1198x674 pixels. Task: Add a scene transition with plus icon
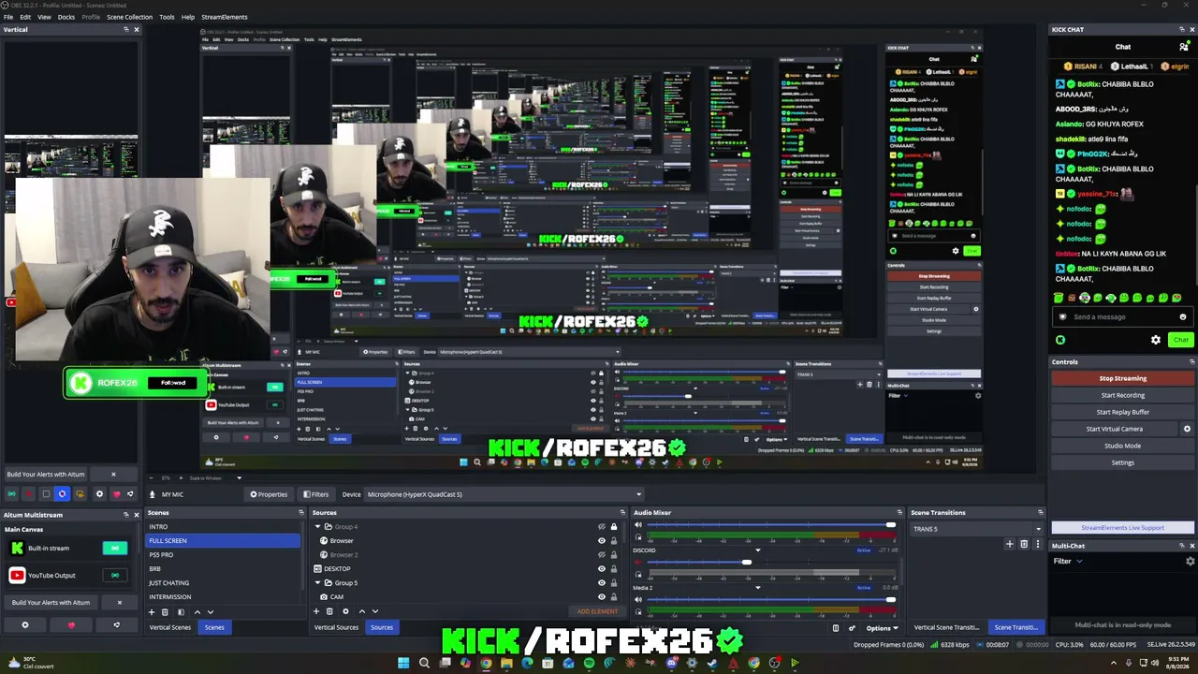coord(1009,544)
